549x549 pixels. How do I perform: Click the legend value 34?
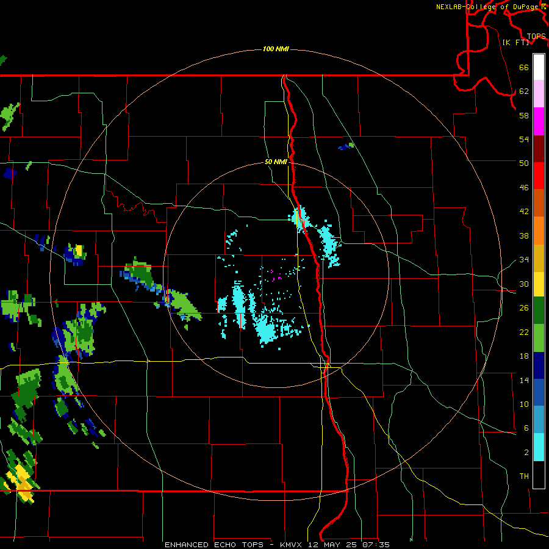[524, 260]
